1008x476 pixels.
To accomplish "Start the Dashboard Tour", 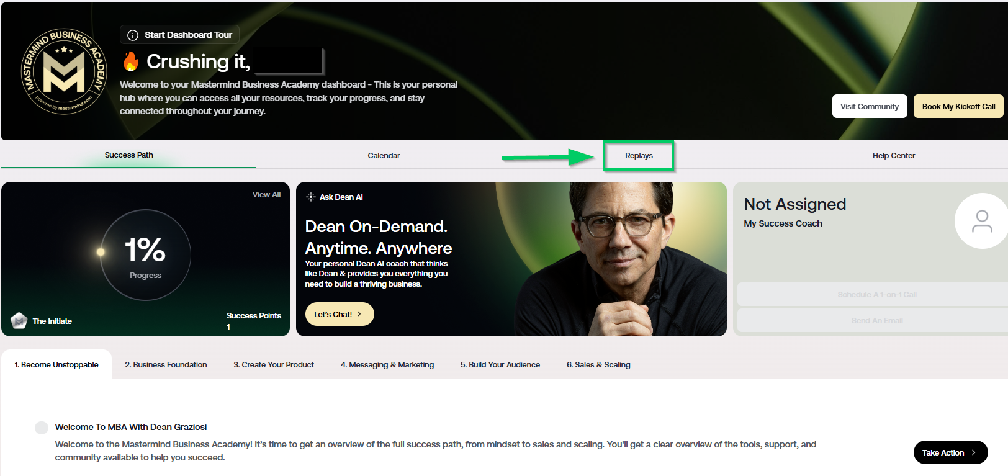I will (x=179, y=35).
